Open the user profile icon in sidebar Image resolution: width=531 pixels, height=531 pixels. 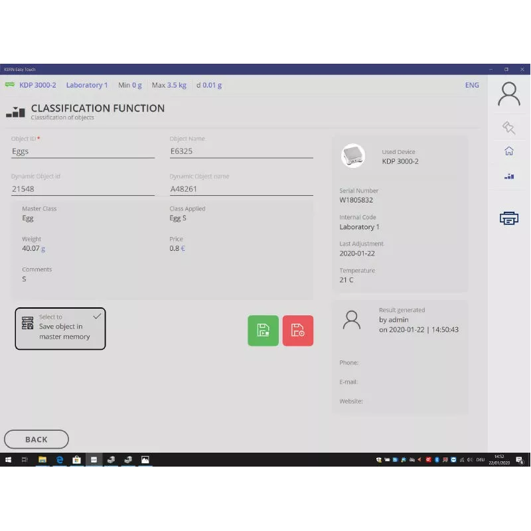coord(509,94)
